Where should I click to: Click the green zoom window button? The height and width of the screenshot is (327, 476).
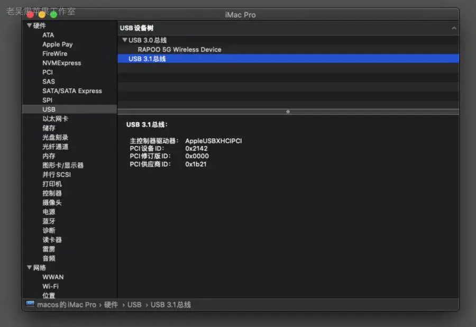tap(54, 14)
